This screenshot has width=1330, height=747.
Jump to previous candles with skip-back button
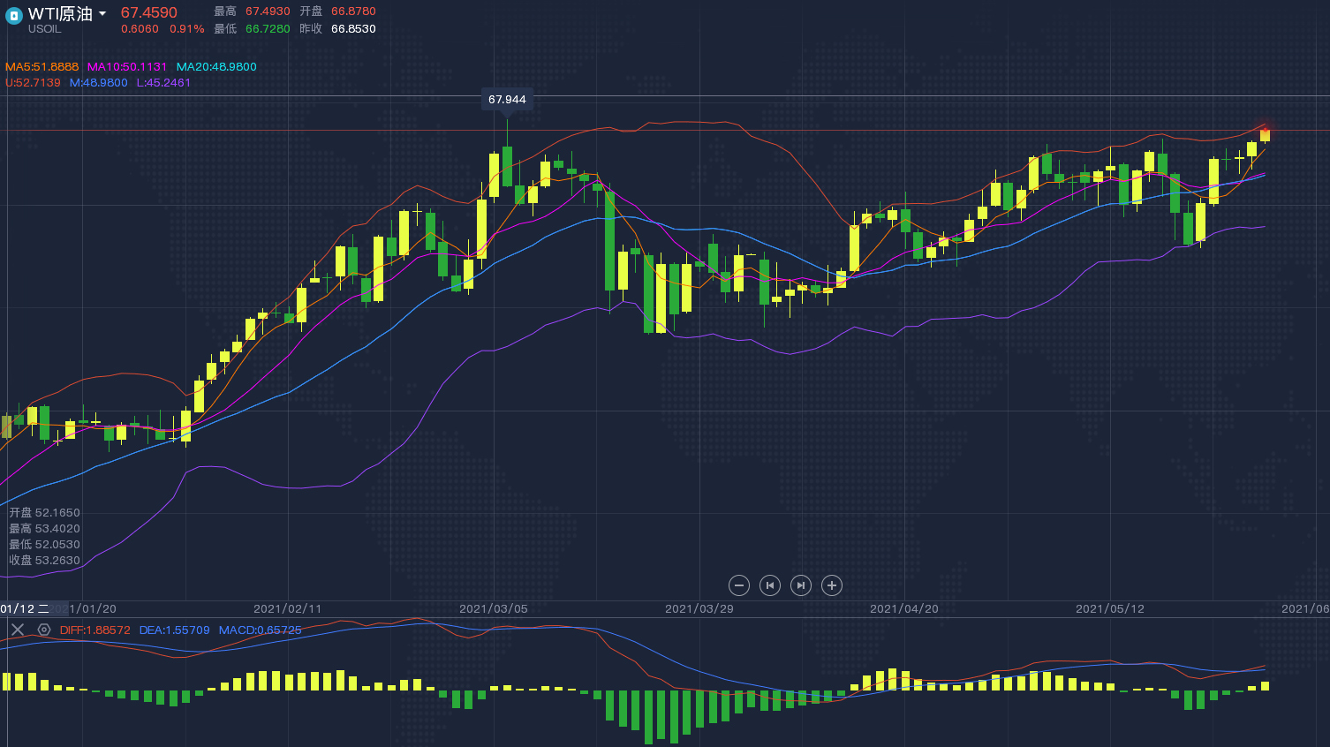pos(770,585)
